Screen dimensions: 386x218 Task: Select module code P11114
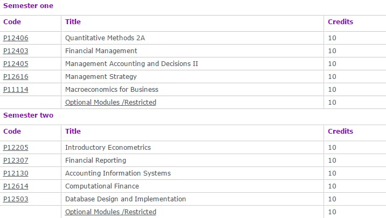(16, 90)
